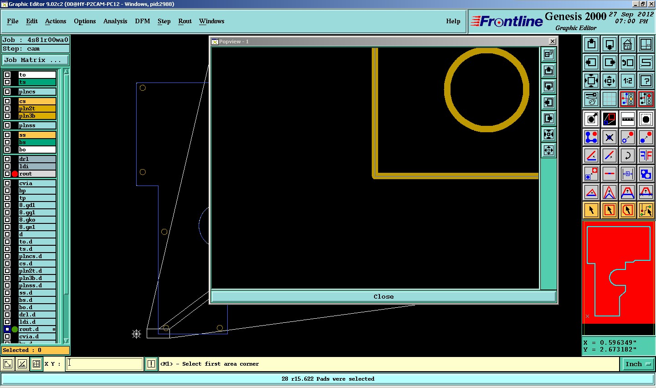The height and width of the screenshot is (388, 656).
Task: Toggle checkbox for the 'ss' layer
Action: [x=7, y=135]
